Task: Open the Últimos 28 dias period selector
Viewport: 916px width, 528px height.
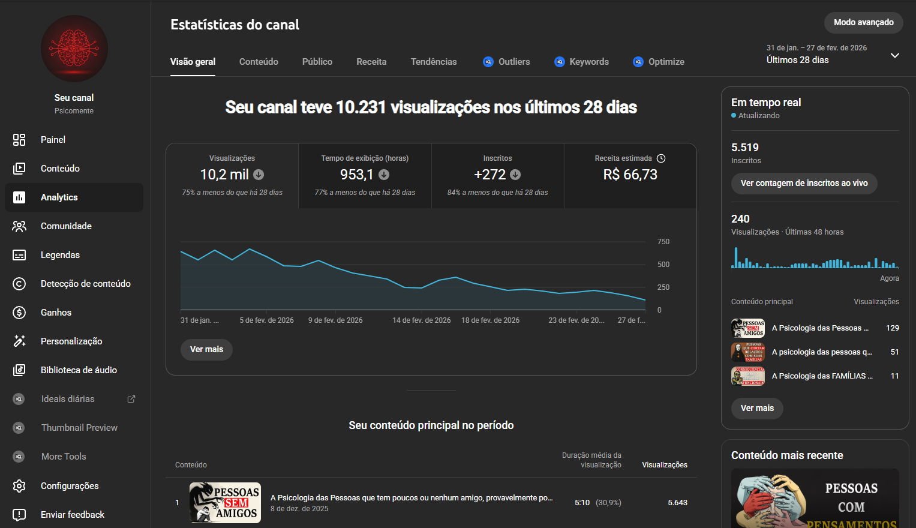Action: (x=834, y=55)
